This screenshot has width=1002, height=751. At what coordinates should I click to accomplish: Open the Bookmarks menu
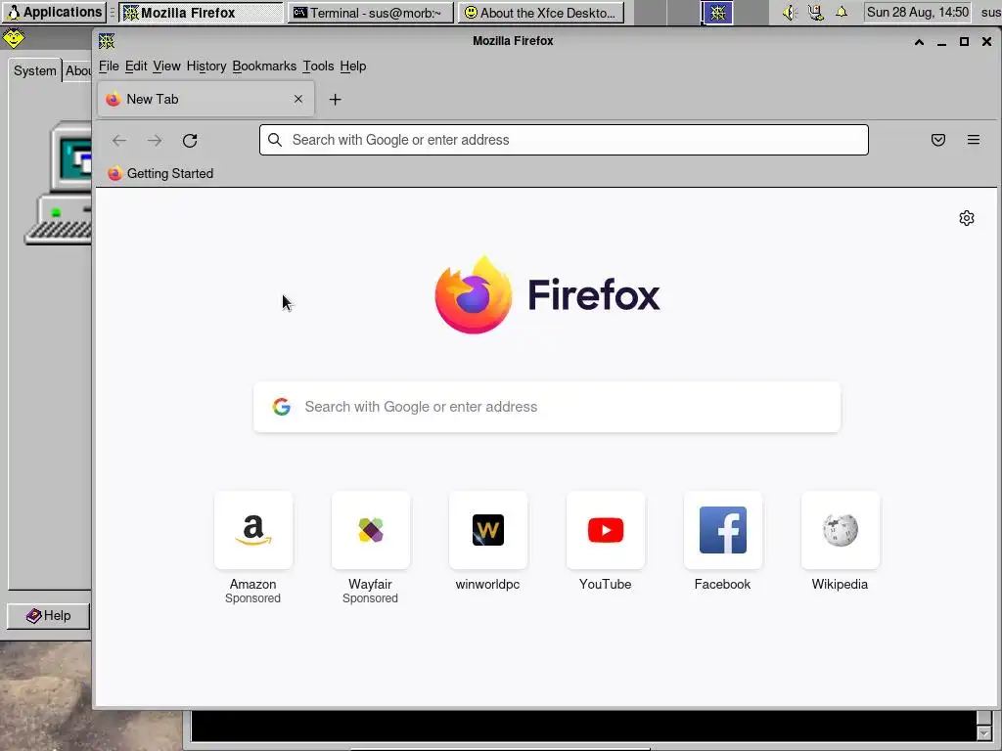tap(264, 66)
